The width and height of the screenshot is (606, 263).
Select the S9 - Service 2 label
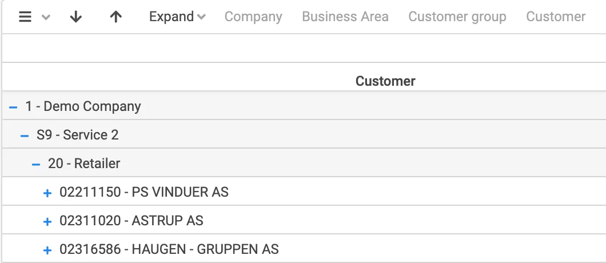pyautogui.click(x=78, y=135)
